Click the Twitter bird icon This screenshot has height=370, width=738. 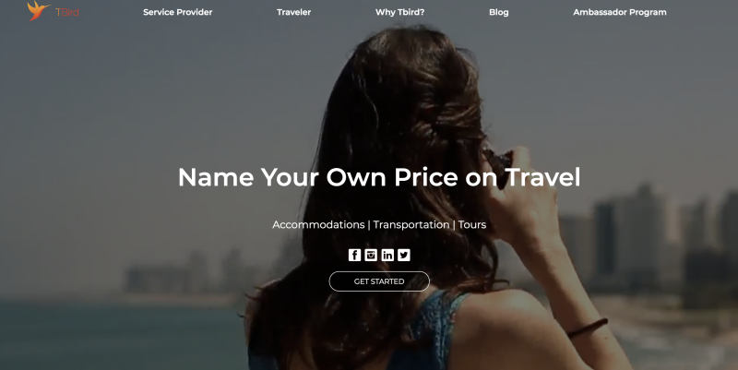pyautogui.click(x=404, y=255)
